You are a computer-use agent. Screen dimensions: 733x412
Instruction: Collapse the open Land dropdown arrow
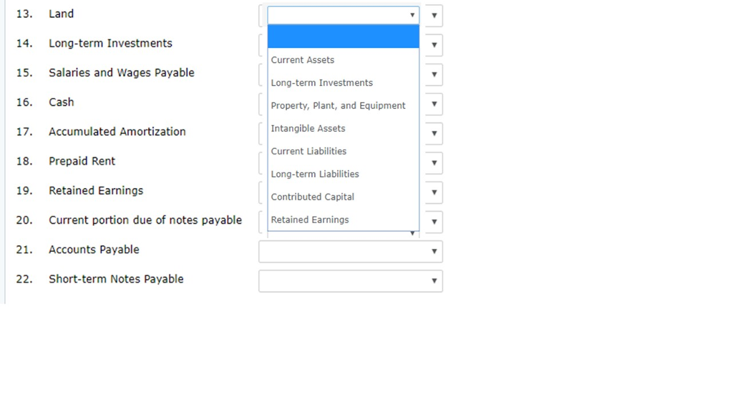pyautogui.click(x=412, y=15)
